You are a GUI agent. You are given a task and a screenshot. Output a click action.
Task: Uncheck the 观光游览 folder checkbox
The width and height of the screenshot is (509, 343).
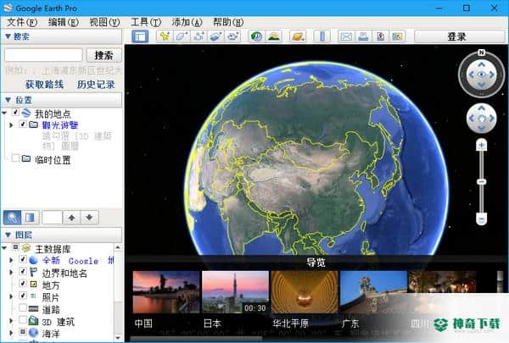22,124
